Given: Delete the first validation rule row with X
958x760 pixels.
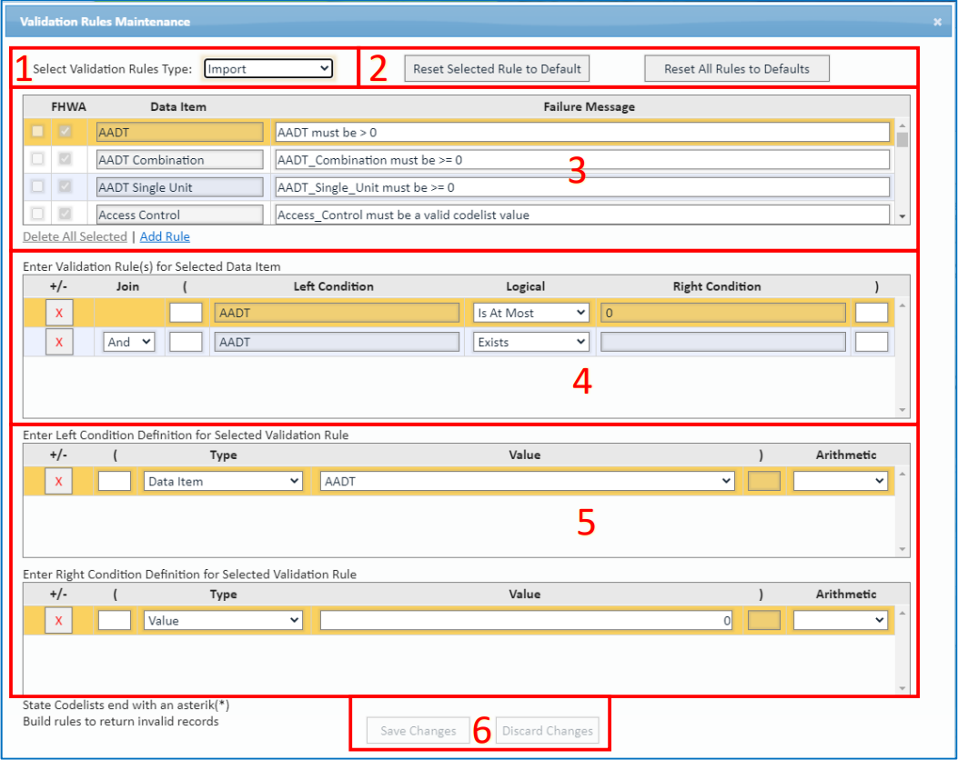Looking at the screenshot, I should pos(59,313).
